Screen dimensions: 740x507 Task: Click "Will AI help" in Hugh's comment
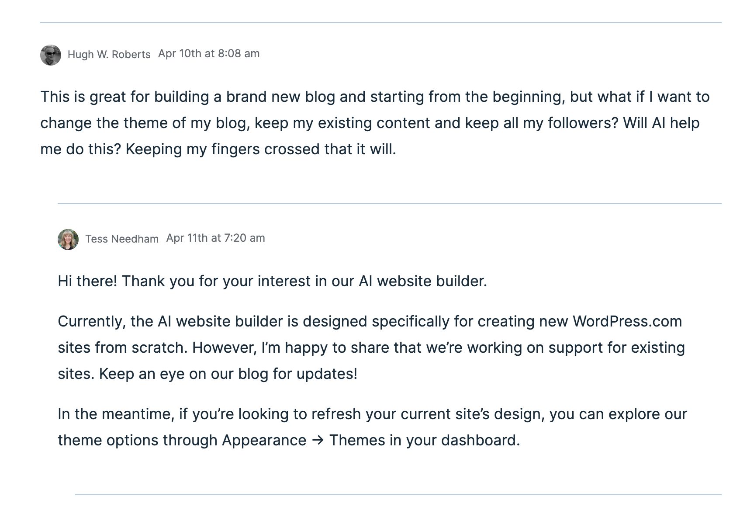[x=661, y=123]
